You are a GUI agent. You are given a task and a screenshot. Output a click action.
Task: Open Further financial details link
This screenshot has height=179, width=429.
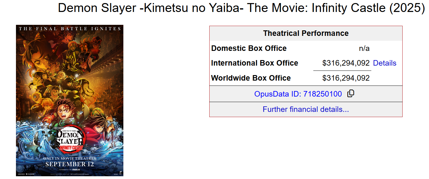(306, 109)
